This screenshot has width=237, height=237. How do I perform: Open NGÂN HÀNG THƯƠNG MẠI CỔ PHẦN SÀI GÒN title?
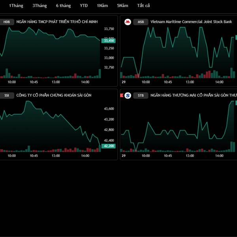click(194, 95)
